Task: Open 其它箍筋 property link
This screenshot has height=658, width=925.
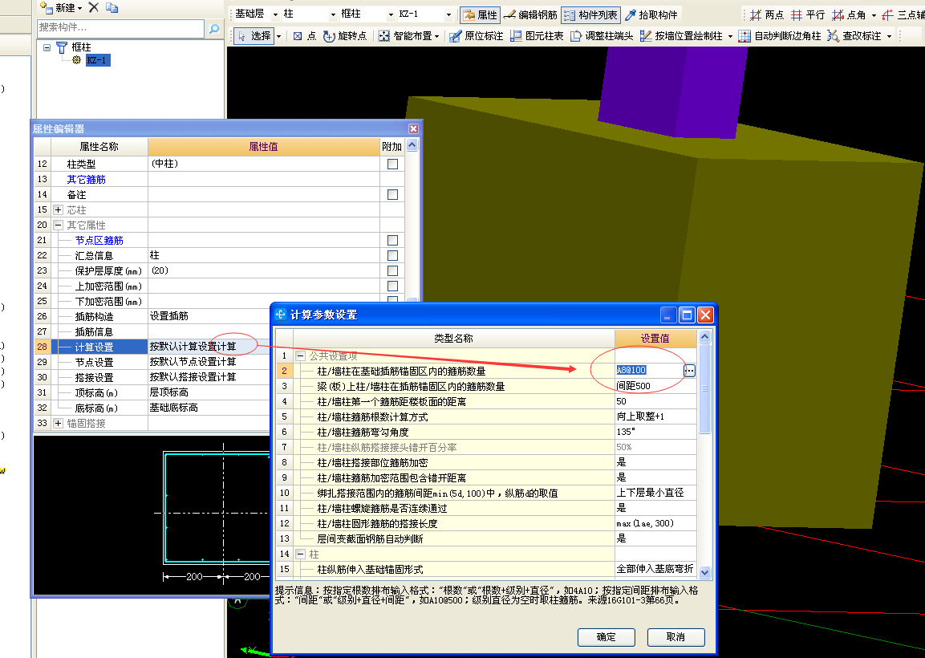Action: tap(86, 180)
